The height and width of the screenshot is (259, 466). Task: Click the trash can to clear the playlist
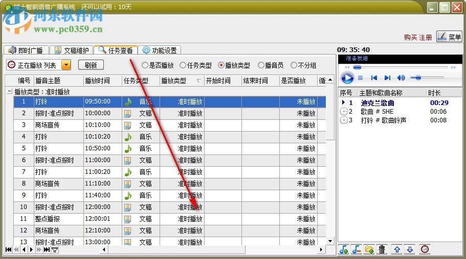pyautogui.click(x=382, y=249)
